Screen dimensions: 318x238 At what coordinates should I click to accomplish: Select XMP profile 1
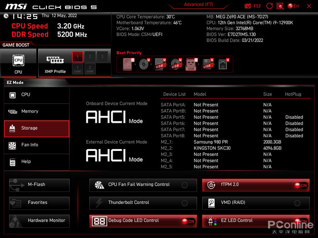coord(78,57)
